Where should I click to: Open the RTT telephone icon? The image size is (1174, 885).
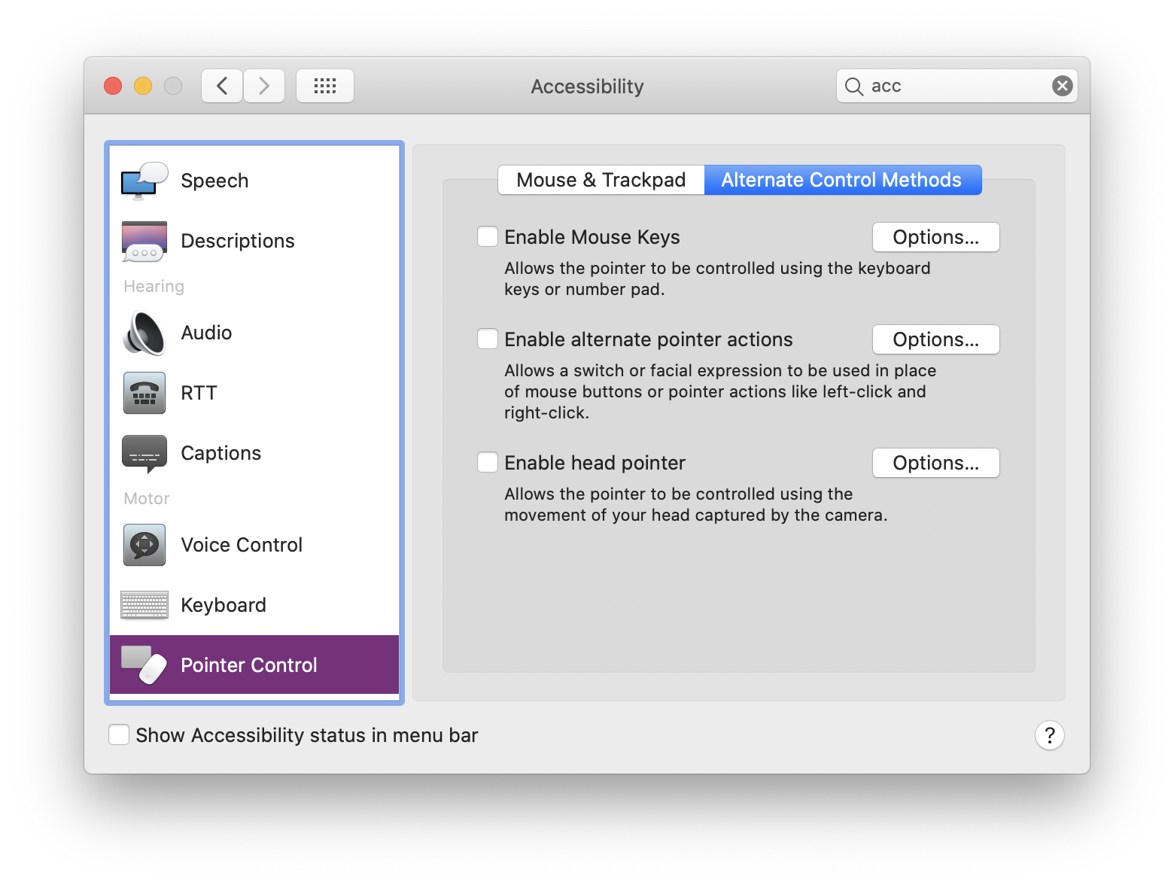pyautogui.click(x=144, y=393)
